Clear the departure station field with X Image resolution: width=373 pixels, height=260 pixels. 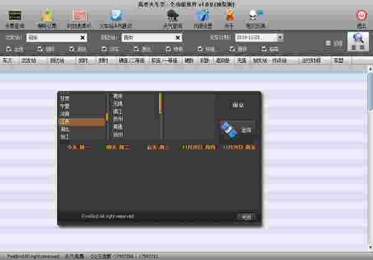(x=83, y=37)
